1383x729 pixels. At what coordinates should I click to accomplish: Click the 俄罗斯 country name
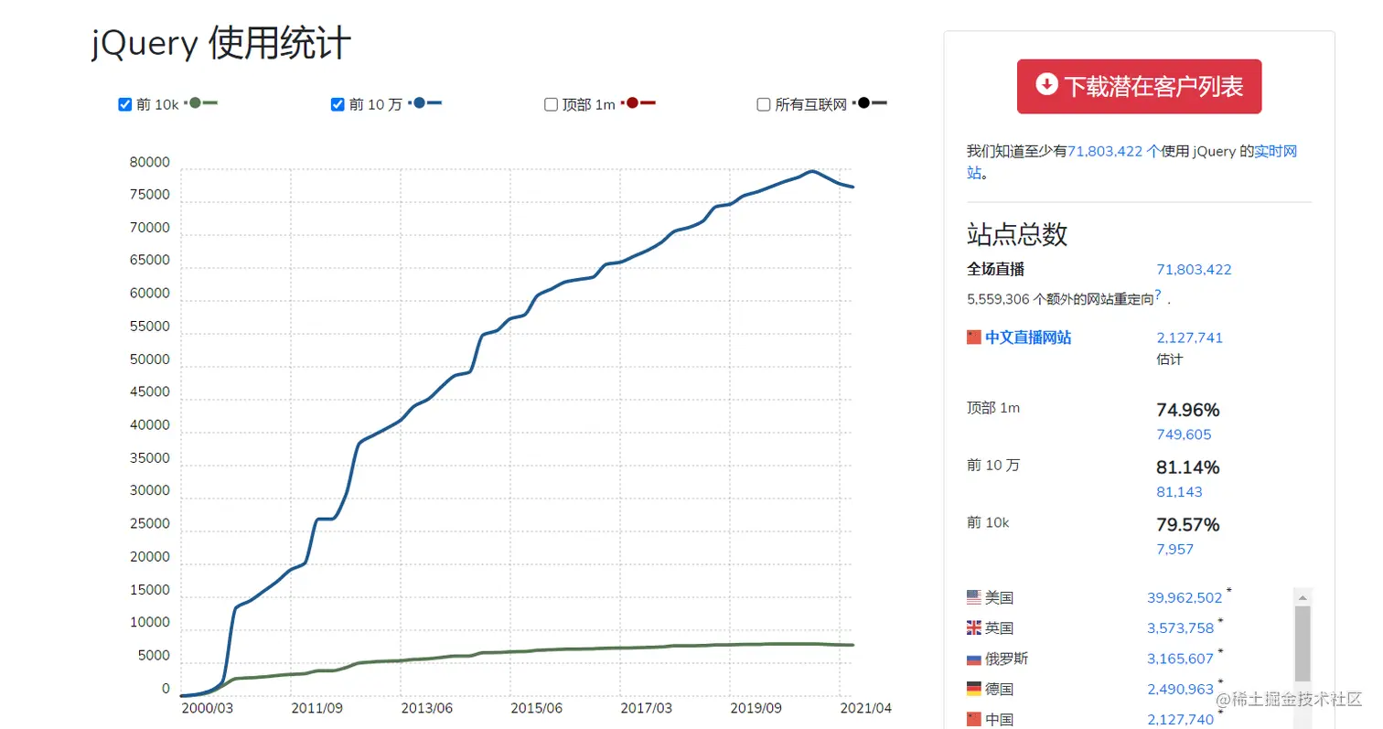[1007, 659]
